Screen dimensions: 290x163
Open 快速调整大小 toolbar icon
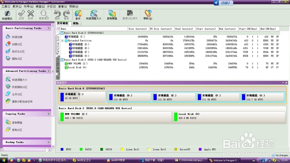94,15
